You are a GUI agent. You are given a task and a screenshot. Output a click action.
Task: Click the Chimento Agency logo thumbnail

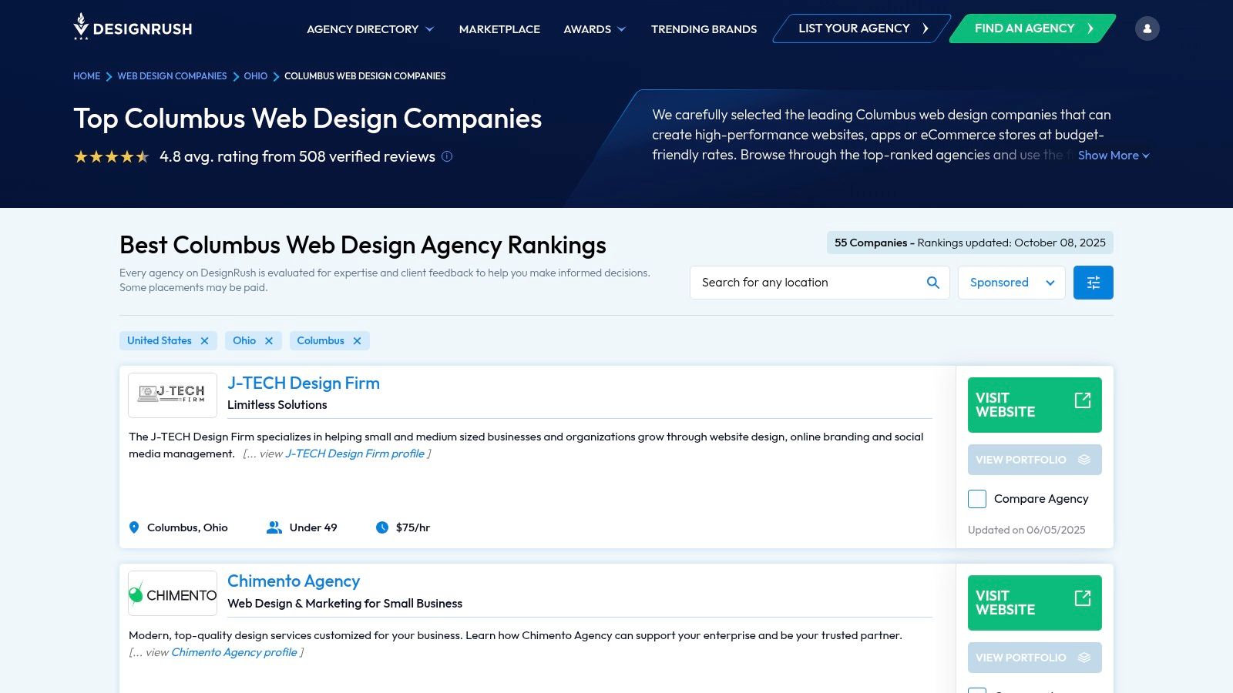pyautogui.click(x=173, y=594)
